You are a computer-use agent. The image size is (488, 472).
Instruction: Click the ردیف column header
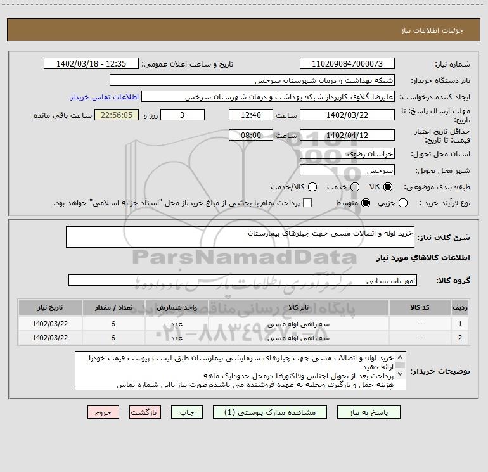460,308
